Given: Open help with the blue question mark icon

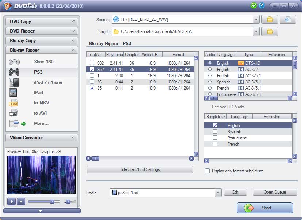Looking at the screenshot, I should (x=261, y=5).
